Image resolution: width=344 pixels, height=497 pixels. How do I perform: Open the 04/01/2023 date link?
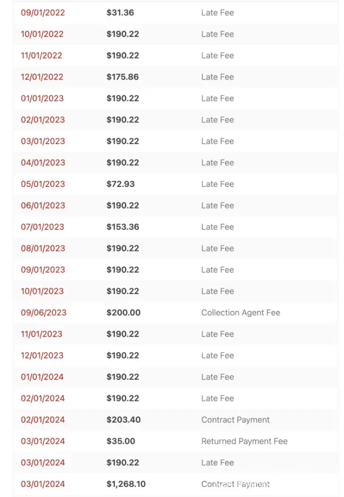pyautogui.click(x=43, y=163)
